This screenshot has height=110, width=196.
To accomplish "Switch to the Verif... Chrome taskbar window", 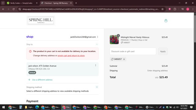I will pyautogui.click(x=45, y=107).
